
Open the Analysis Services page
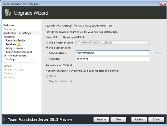(15, 48)
